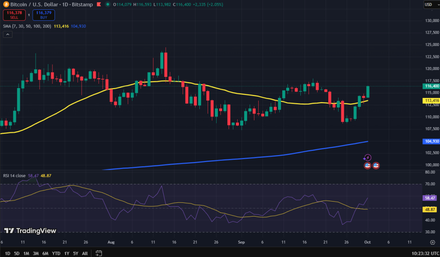
Task: Open the Go to date calendar icon
Action: click(x=98, y=253)
